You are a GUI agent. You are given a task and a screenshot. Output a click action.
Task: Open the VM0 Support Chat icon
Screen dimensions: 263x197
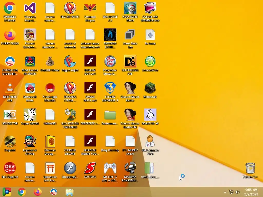pyautogui.click(x=150, y=141)
